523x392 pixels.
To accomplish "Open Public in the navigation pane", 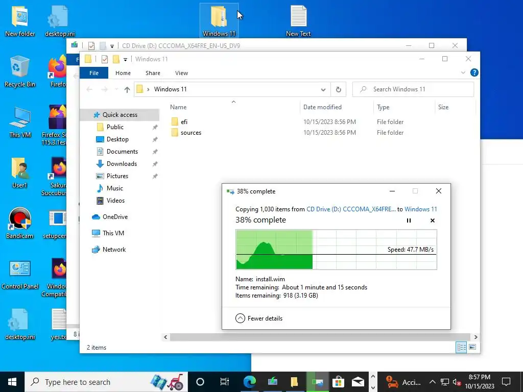I will (115, 127).
